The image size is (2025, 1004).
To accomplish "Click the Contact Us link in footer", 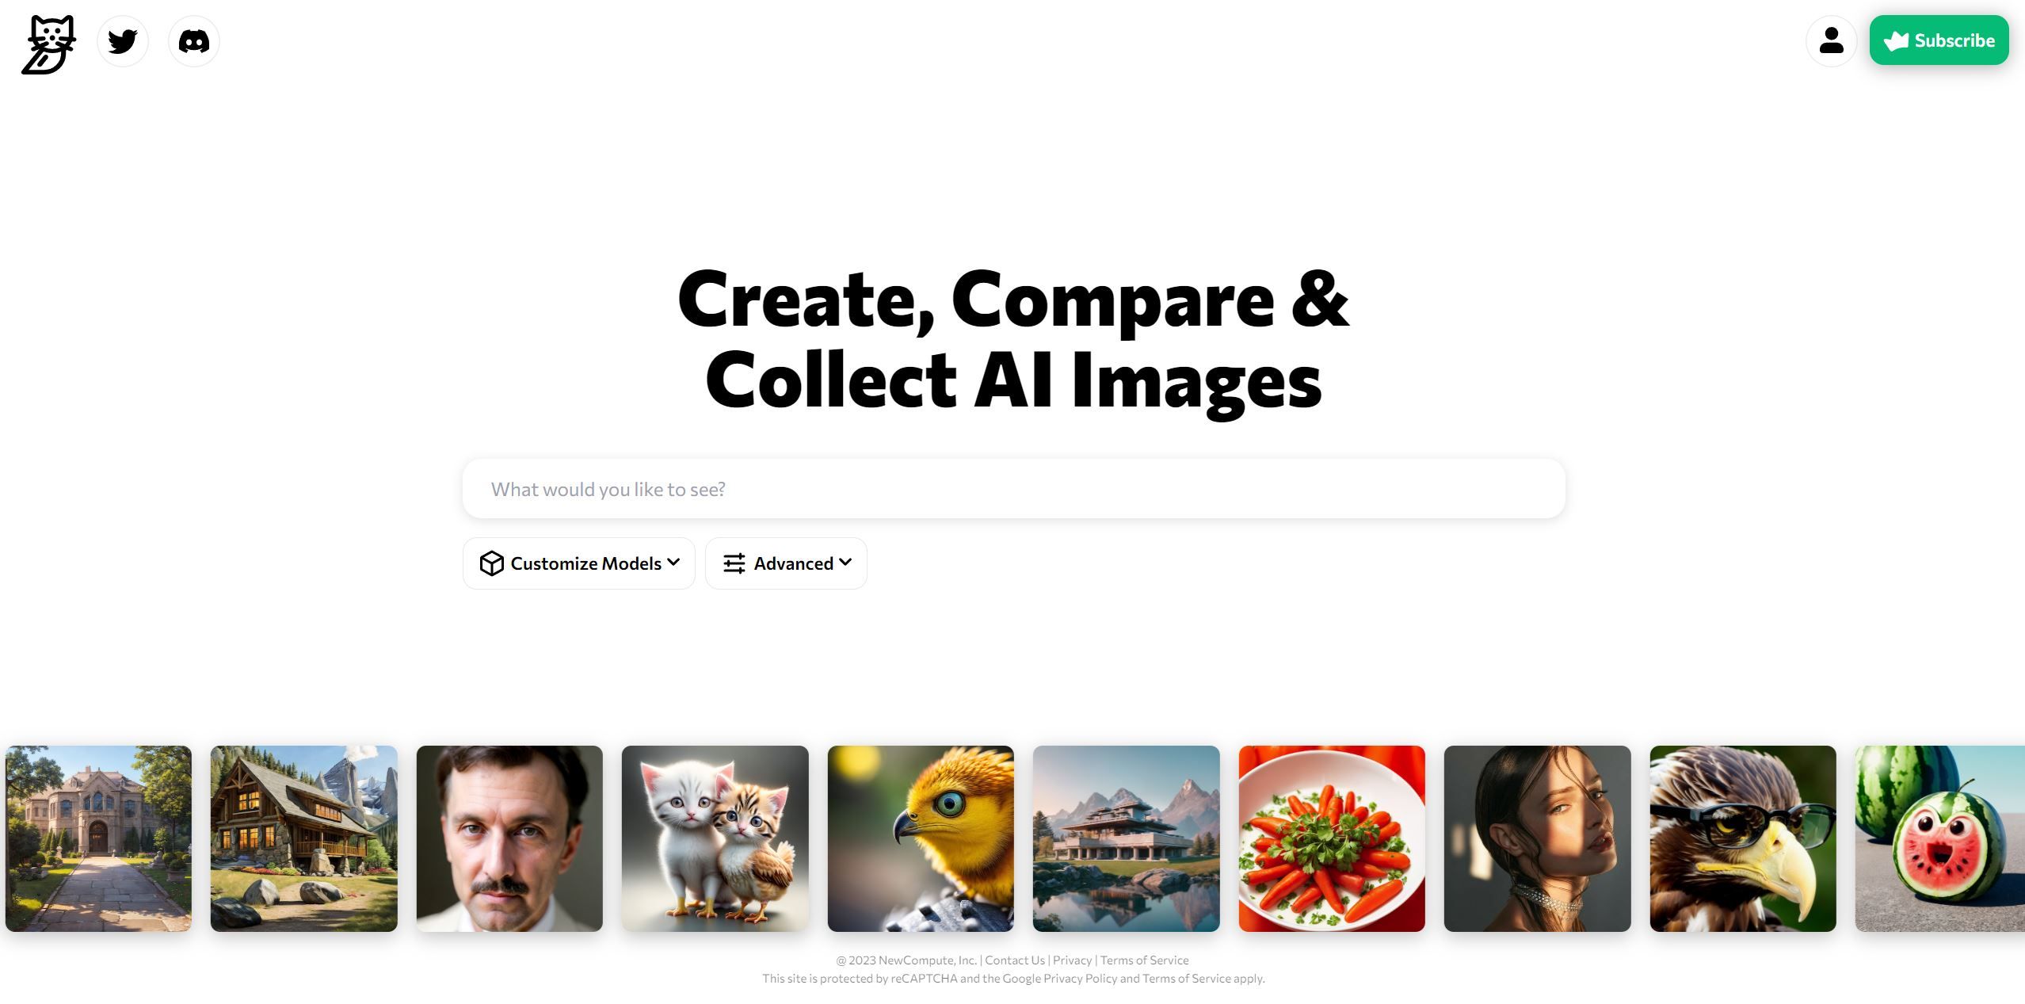I will tap(1014, 960).
